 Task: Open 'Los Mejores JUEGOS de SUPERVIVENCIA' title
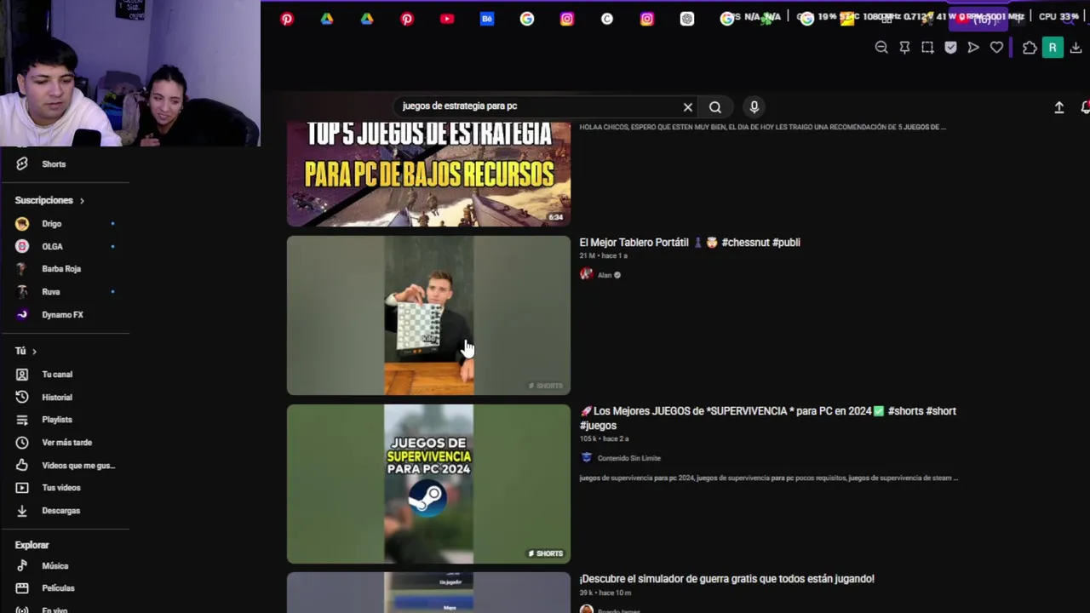(768, 418)
